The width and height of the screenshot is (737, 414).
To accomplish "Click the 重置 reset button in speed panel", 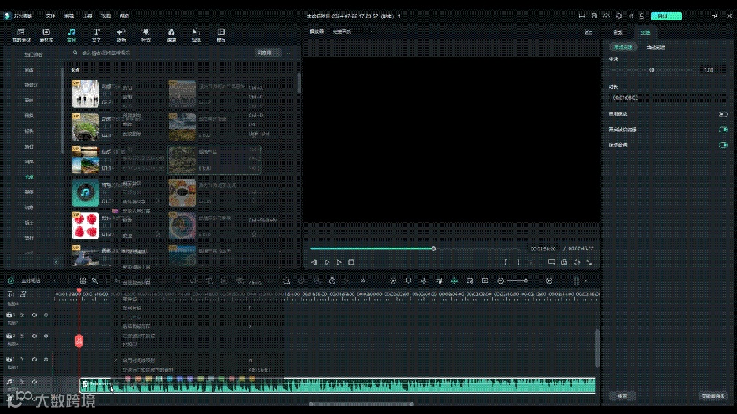I will click(622, 396).
